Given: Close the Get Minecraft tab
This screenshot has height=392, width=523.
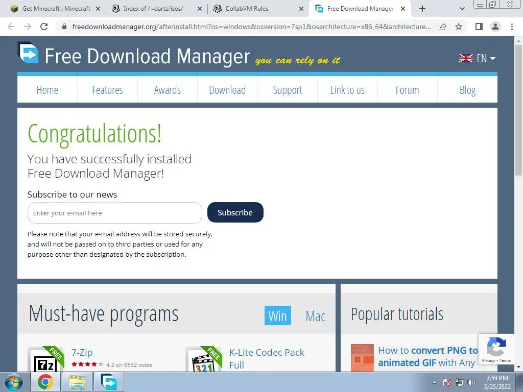Looking at the screenshot, I should 98,9.
